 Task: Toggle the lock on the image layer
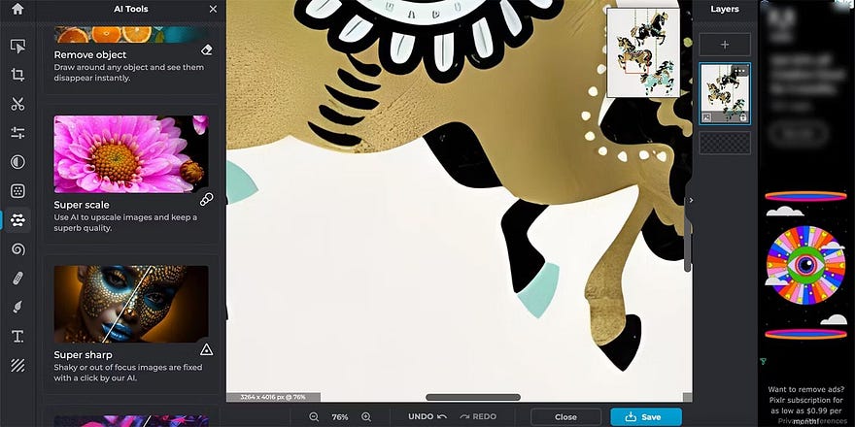click(x=744, y=116)
